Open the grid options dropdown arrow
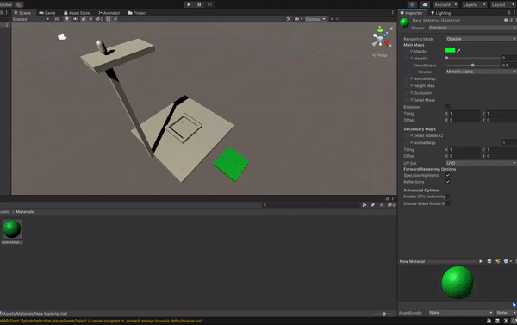Viewport: 517px width, 325px height. 115,19
